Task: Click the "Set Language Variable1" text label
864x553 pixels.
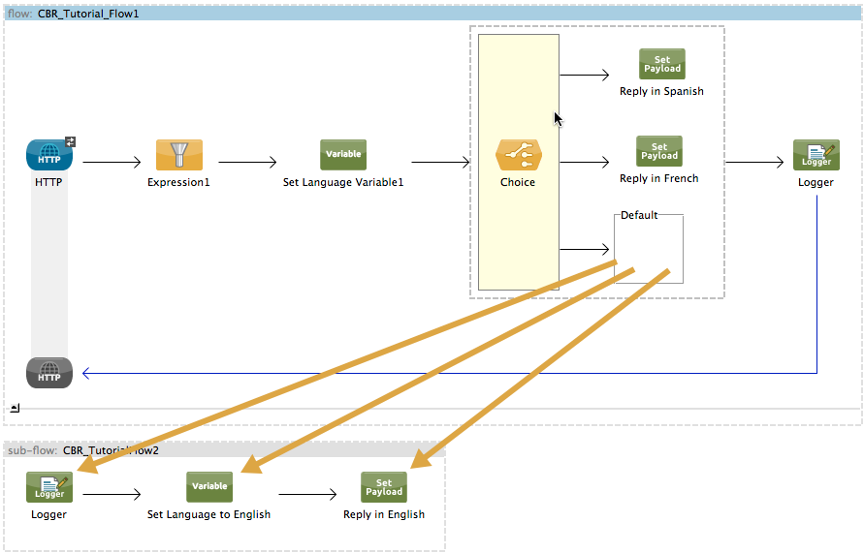Action: [343, 182]
